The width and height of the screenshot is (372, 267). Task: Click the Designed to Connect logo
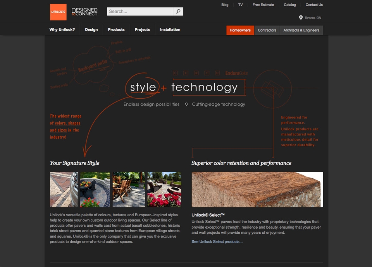[x=84, y=12]
